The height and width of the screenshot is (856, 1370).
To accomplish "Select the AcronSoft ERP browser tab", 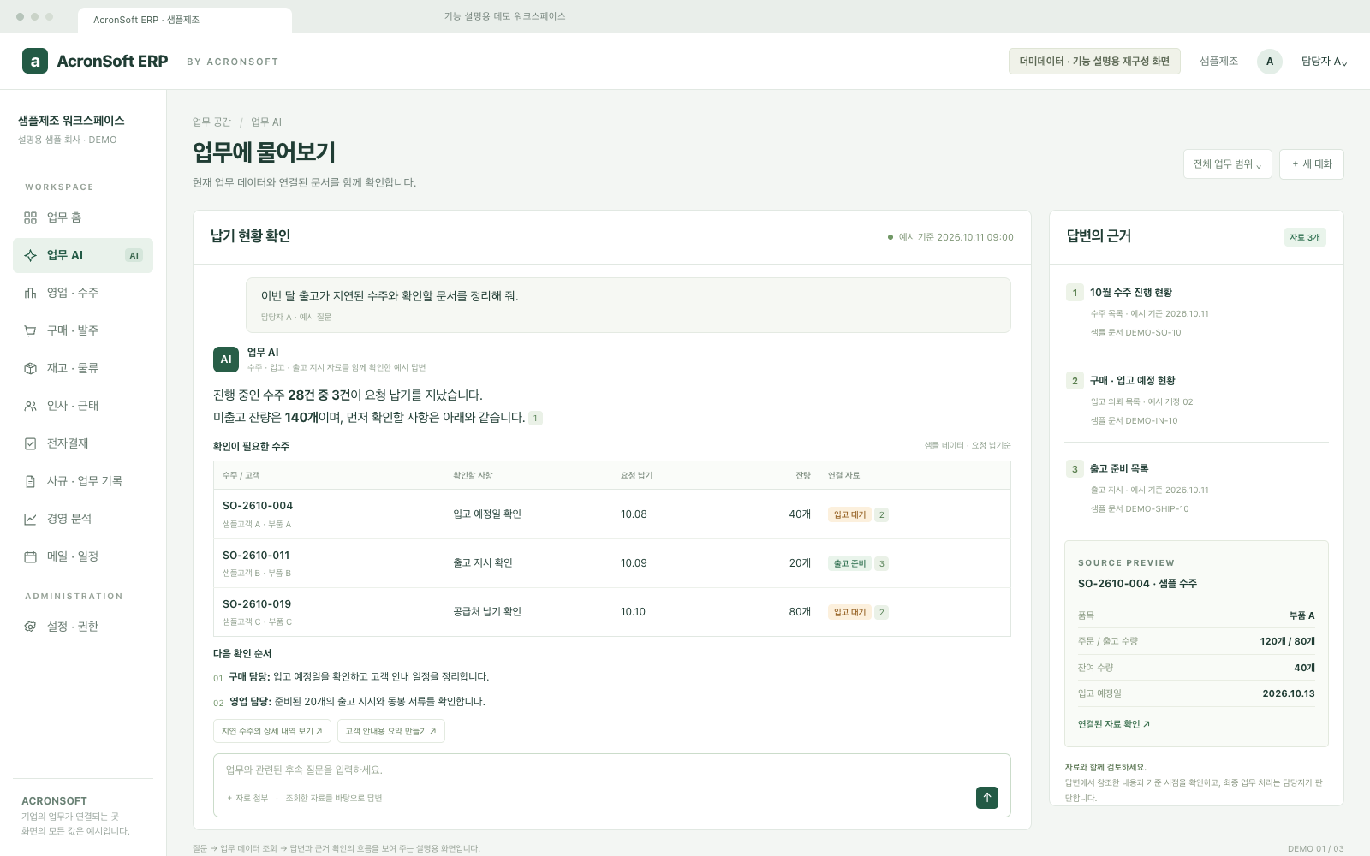I will [184, 20].
